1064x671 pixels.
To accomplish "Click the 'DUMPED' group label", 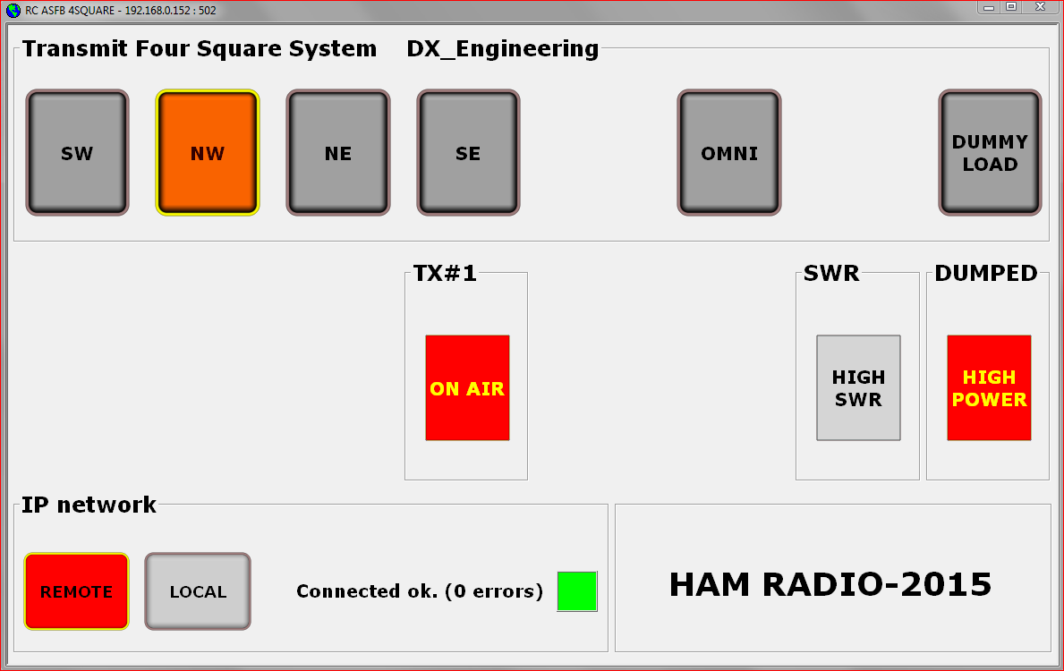I will click(986, 274).
